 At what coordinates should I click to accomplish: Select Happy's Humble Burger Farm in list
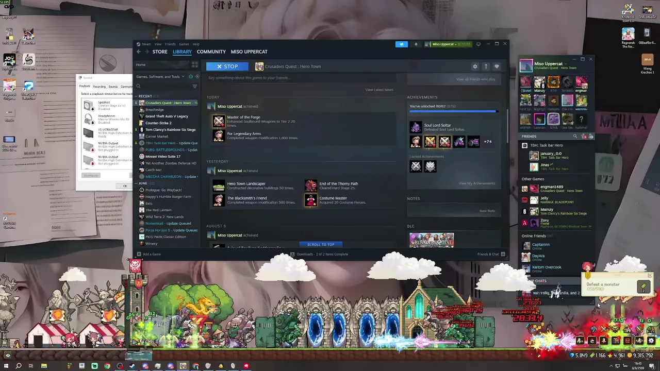tap(166, 197)
